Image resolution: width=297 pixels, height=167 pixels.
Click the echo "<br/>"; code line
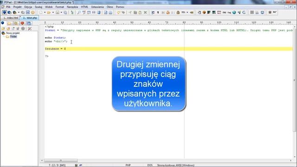click(56, 41)
